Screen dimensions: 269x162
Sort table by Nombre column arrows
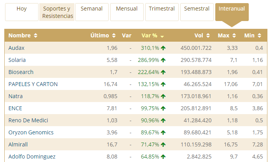coord(36,35)
